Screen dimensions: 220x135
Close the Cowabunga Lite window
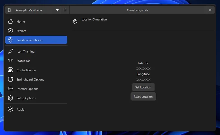210,10
